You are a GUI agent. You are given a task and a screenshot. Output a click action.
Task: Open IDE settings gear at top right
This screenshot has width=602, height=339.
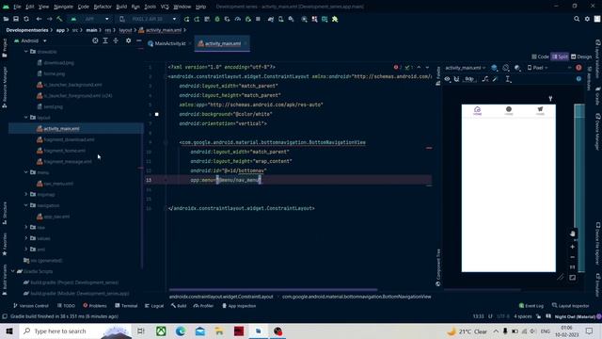pos(587,19)
